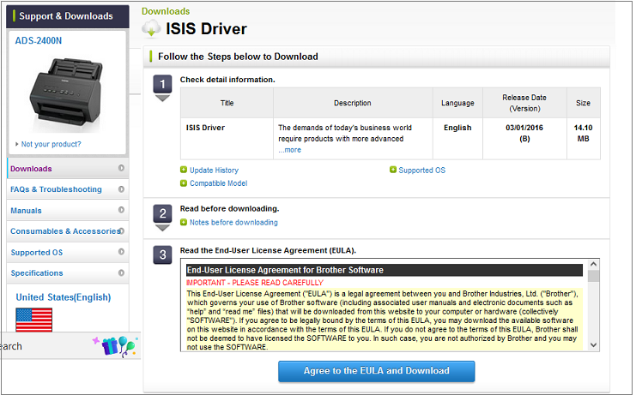Open FAQs & Troubleshooting in the sidebar
The width and height of the screenshot is (636, 395).
pos(68,189)
